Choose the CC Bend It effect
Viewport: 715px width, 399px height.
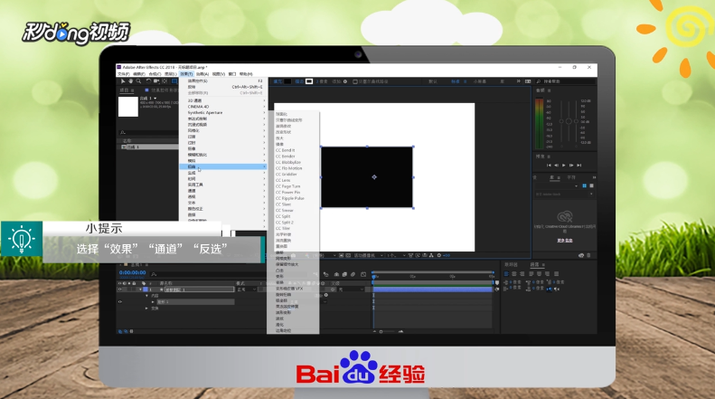(x=285, y=150)
